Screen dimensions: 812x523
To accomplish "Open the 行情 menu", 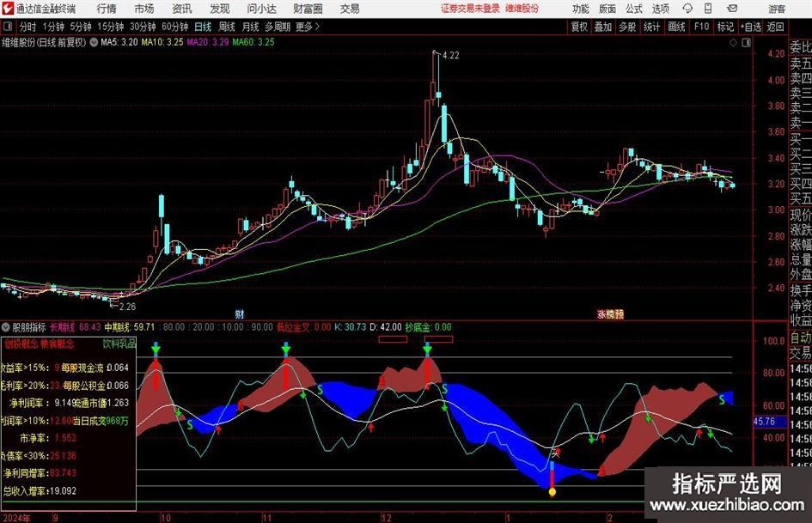I will (x=107, y=9).
